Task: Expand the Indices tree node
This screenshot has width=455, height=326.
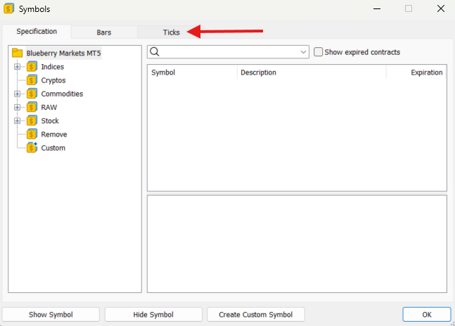Action: tap(18, 67)
